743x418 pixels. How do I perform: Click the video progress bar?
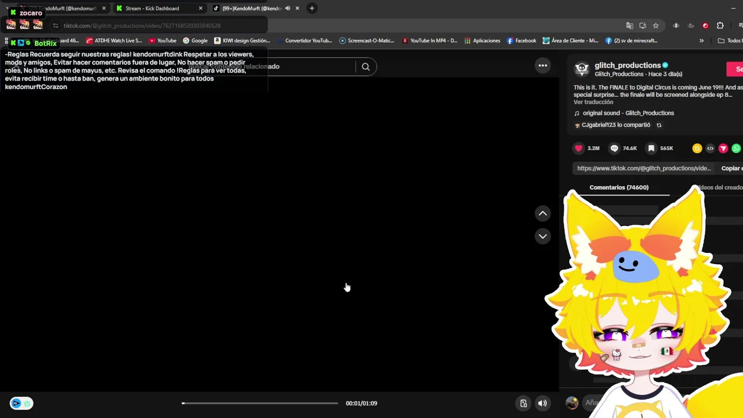(x=259, y=403)
